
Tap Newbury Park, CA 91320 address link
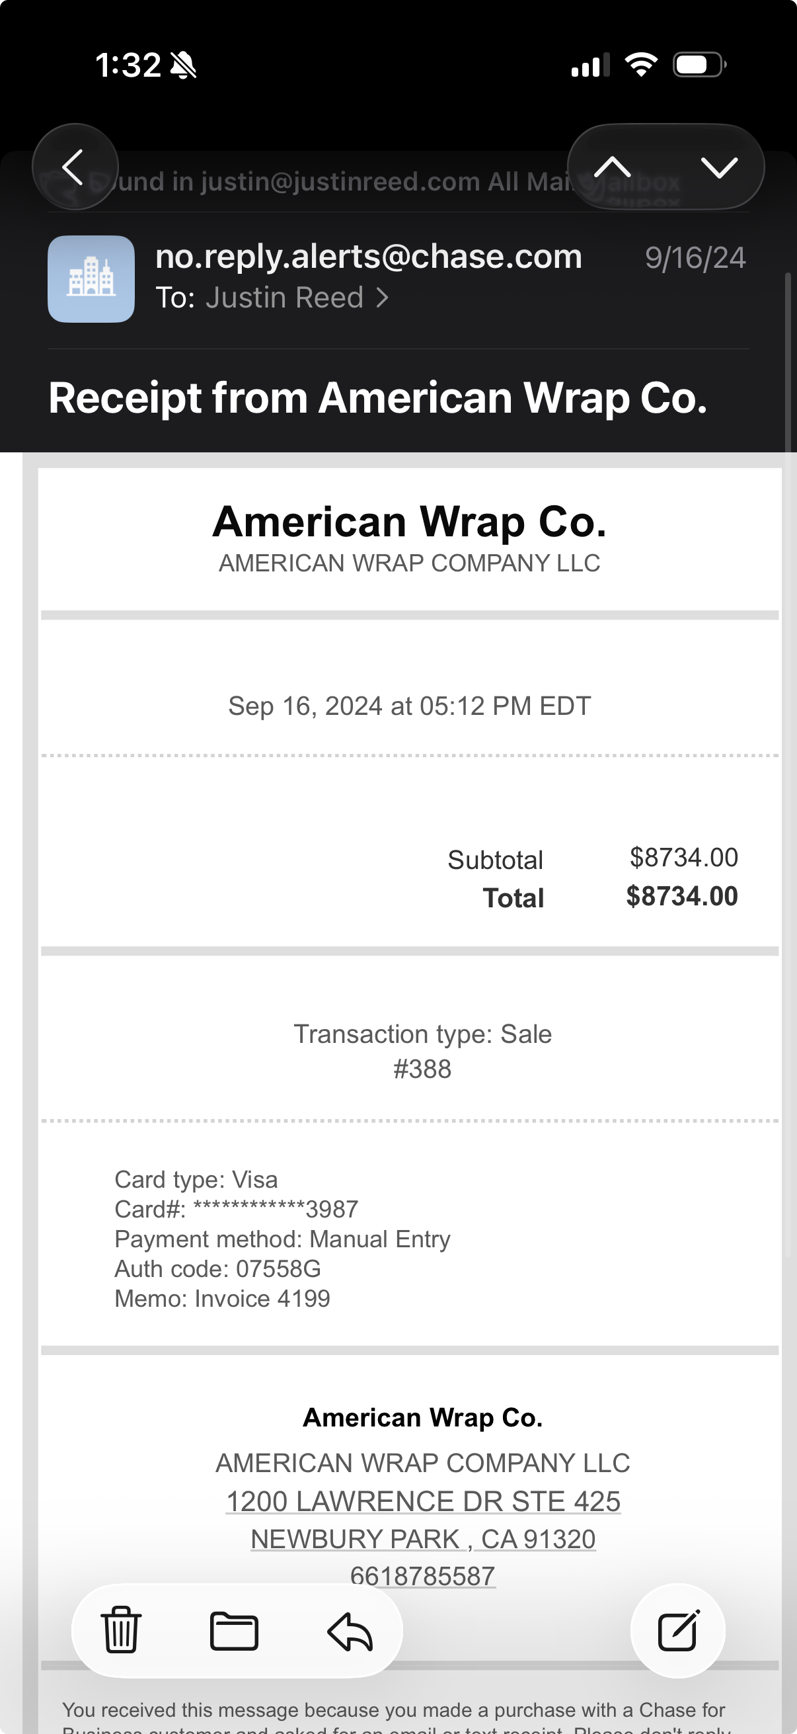[x=422, y=1539]
